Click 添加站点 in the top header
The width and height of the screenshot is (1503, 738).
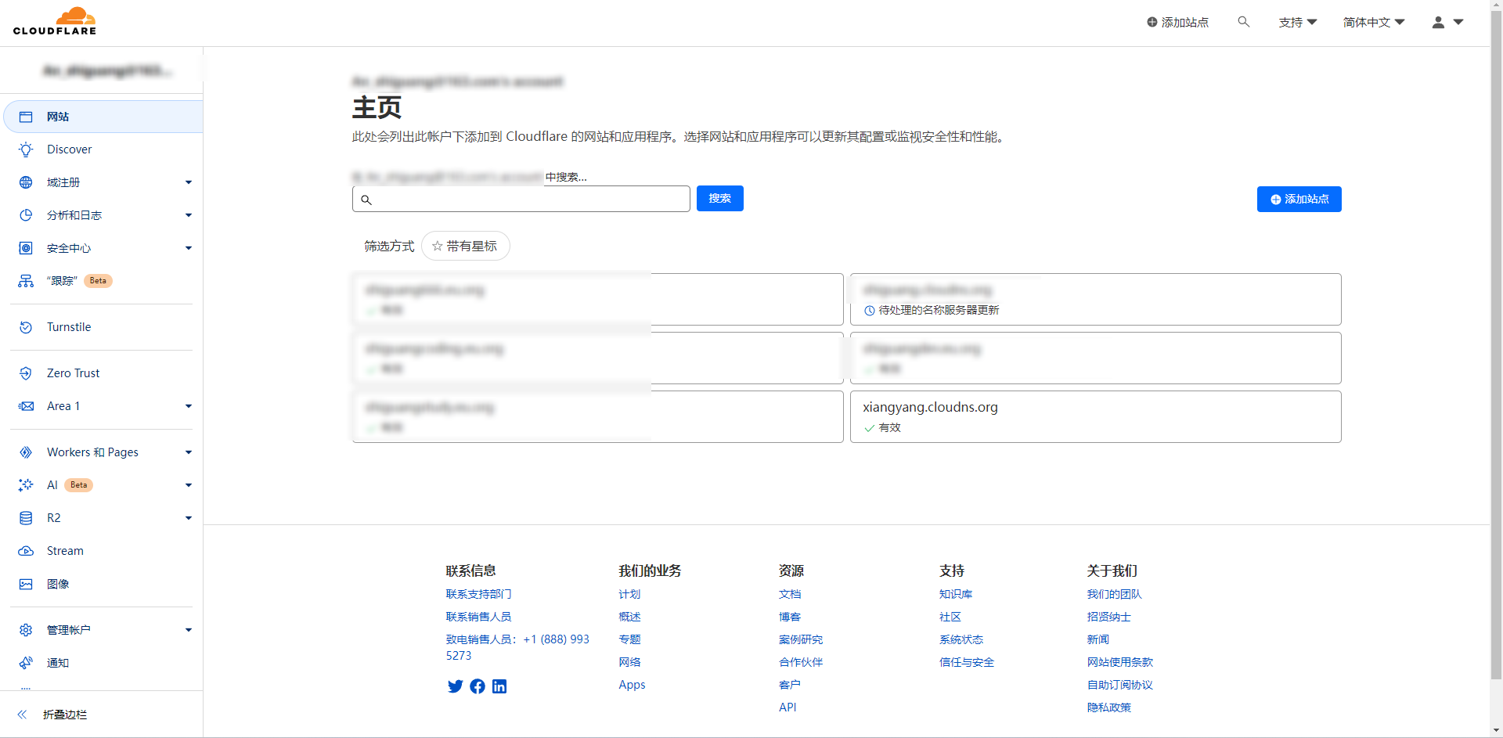click(1177, 23)
